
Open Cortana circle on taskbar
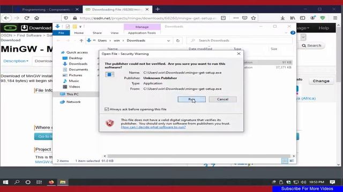[x=28, y=182]
